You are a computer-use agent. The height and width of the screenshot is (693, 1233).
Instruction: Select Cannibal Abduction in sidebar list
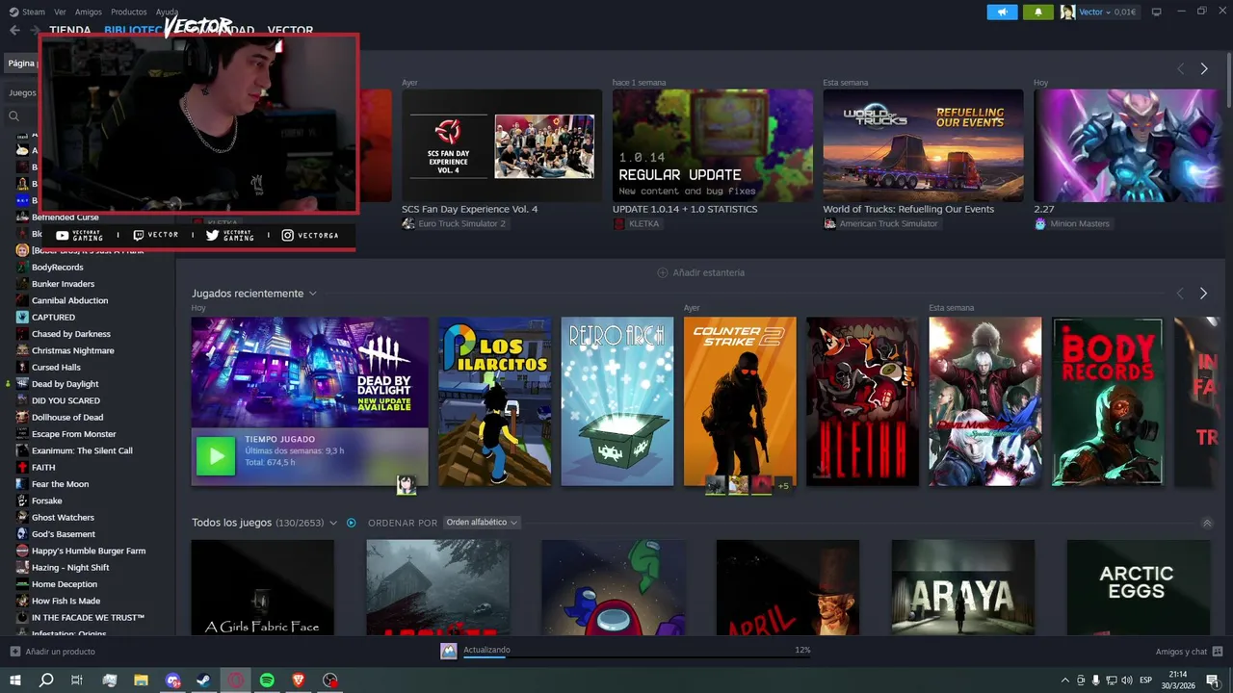click(69, 300)
